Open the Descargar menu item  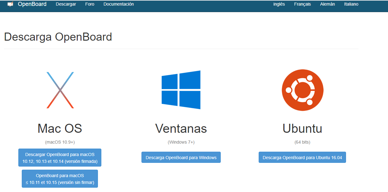(x=66, y=4)
